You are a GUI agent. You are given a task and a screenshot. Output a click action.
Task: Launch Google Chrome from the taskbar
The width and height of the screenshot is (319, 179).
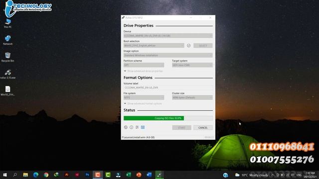[x=46, y=175]
